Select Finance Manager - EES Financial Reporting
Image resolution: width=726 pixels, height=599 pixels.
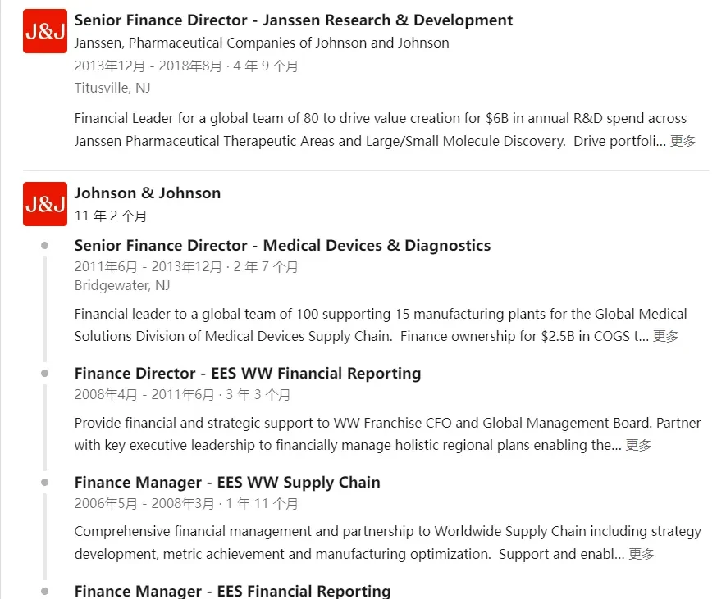(232, 591)
